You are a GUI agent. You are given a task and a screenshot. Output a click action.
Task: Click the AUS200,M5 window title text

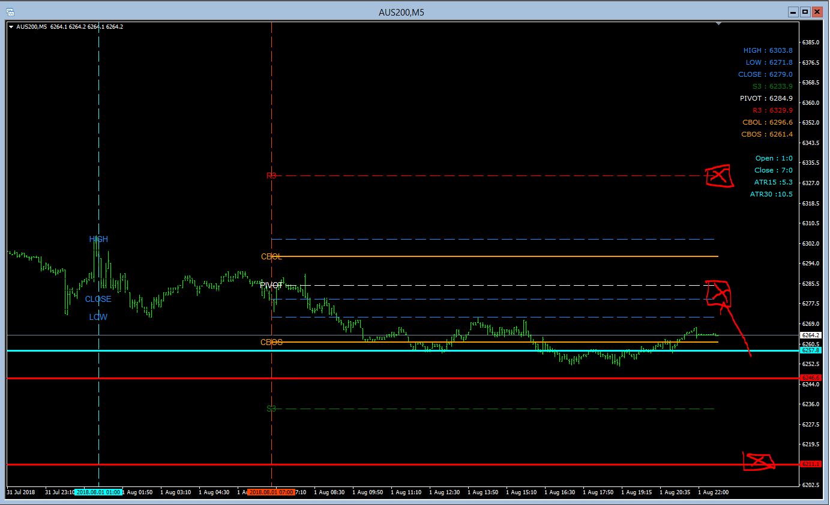(x=401, y=12)
